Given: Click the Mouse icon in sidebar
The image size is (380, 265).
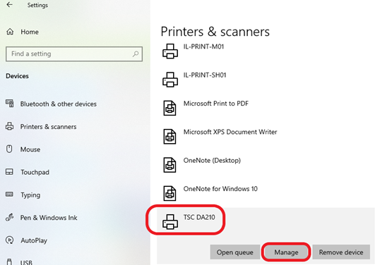Looking at the screenshot, I should [x=9, y=149].
